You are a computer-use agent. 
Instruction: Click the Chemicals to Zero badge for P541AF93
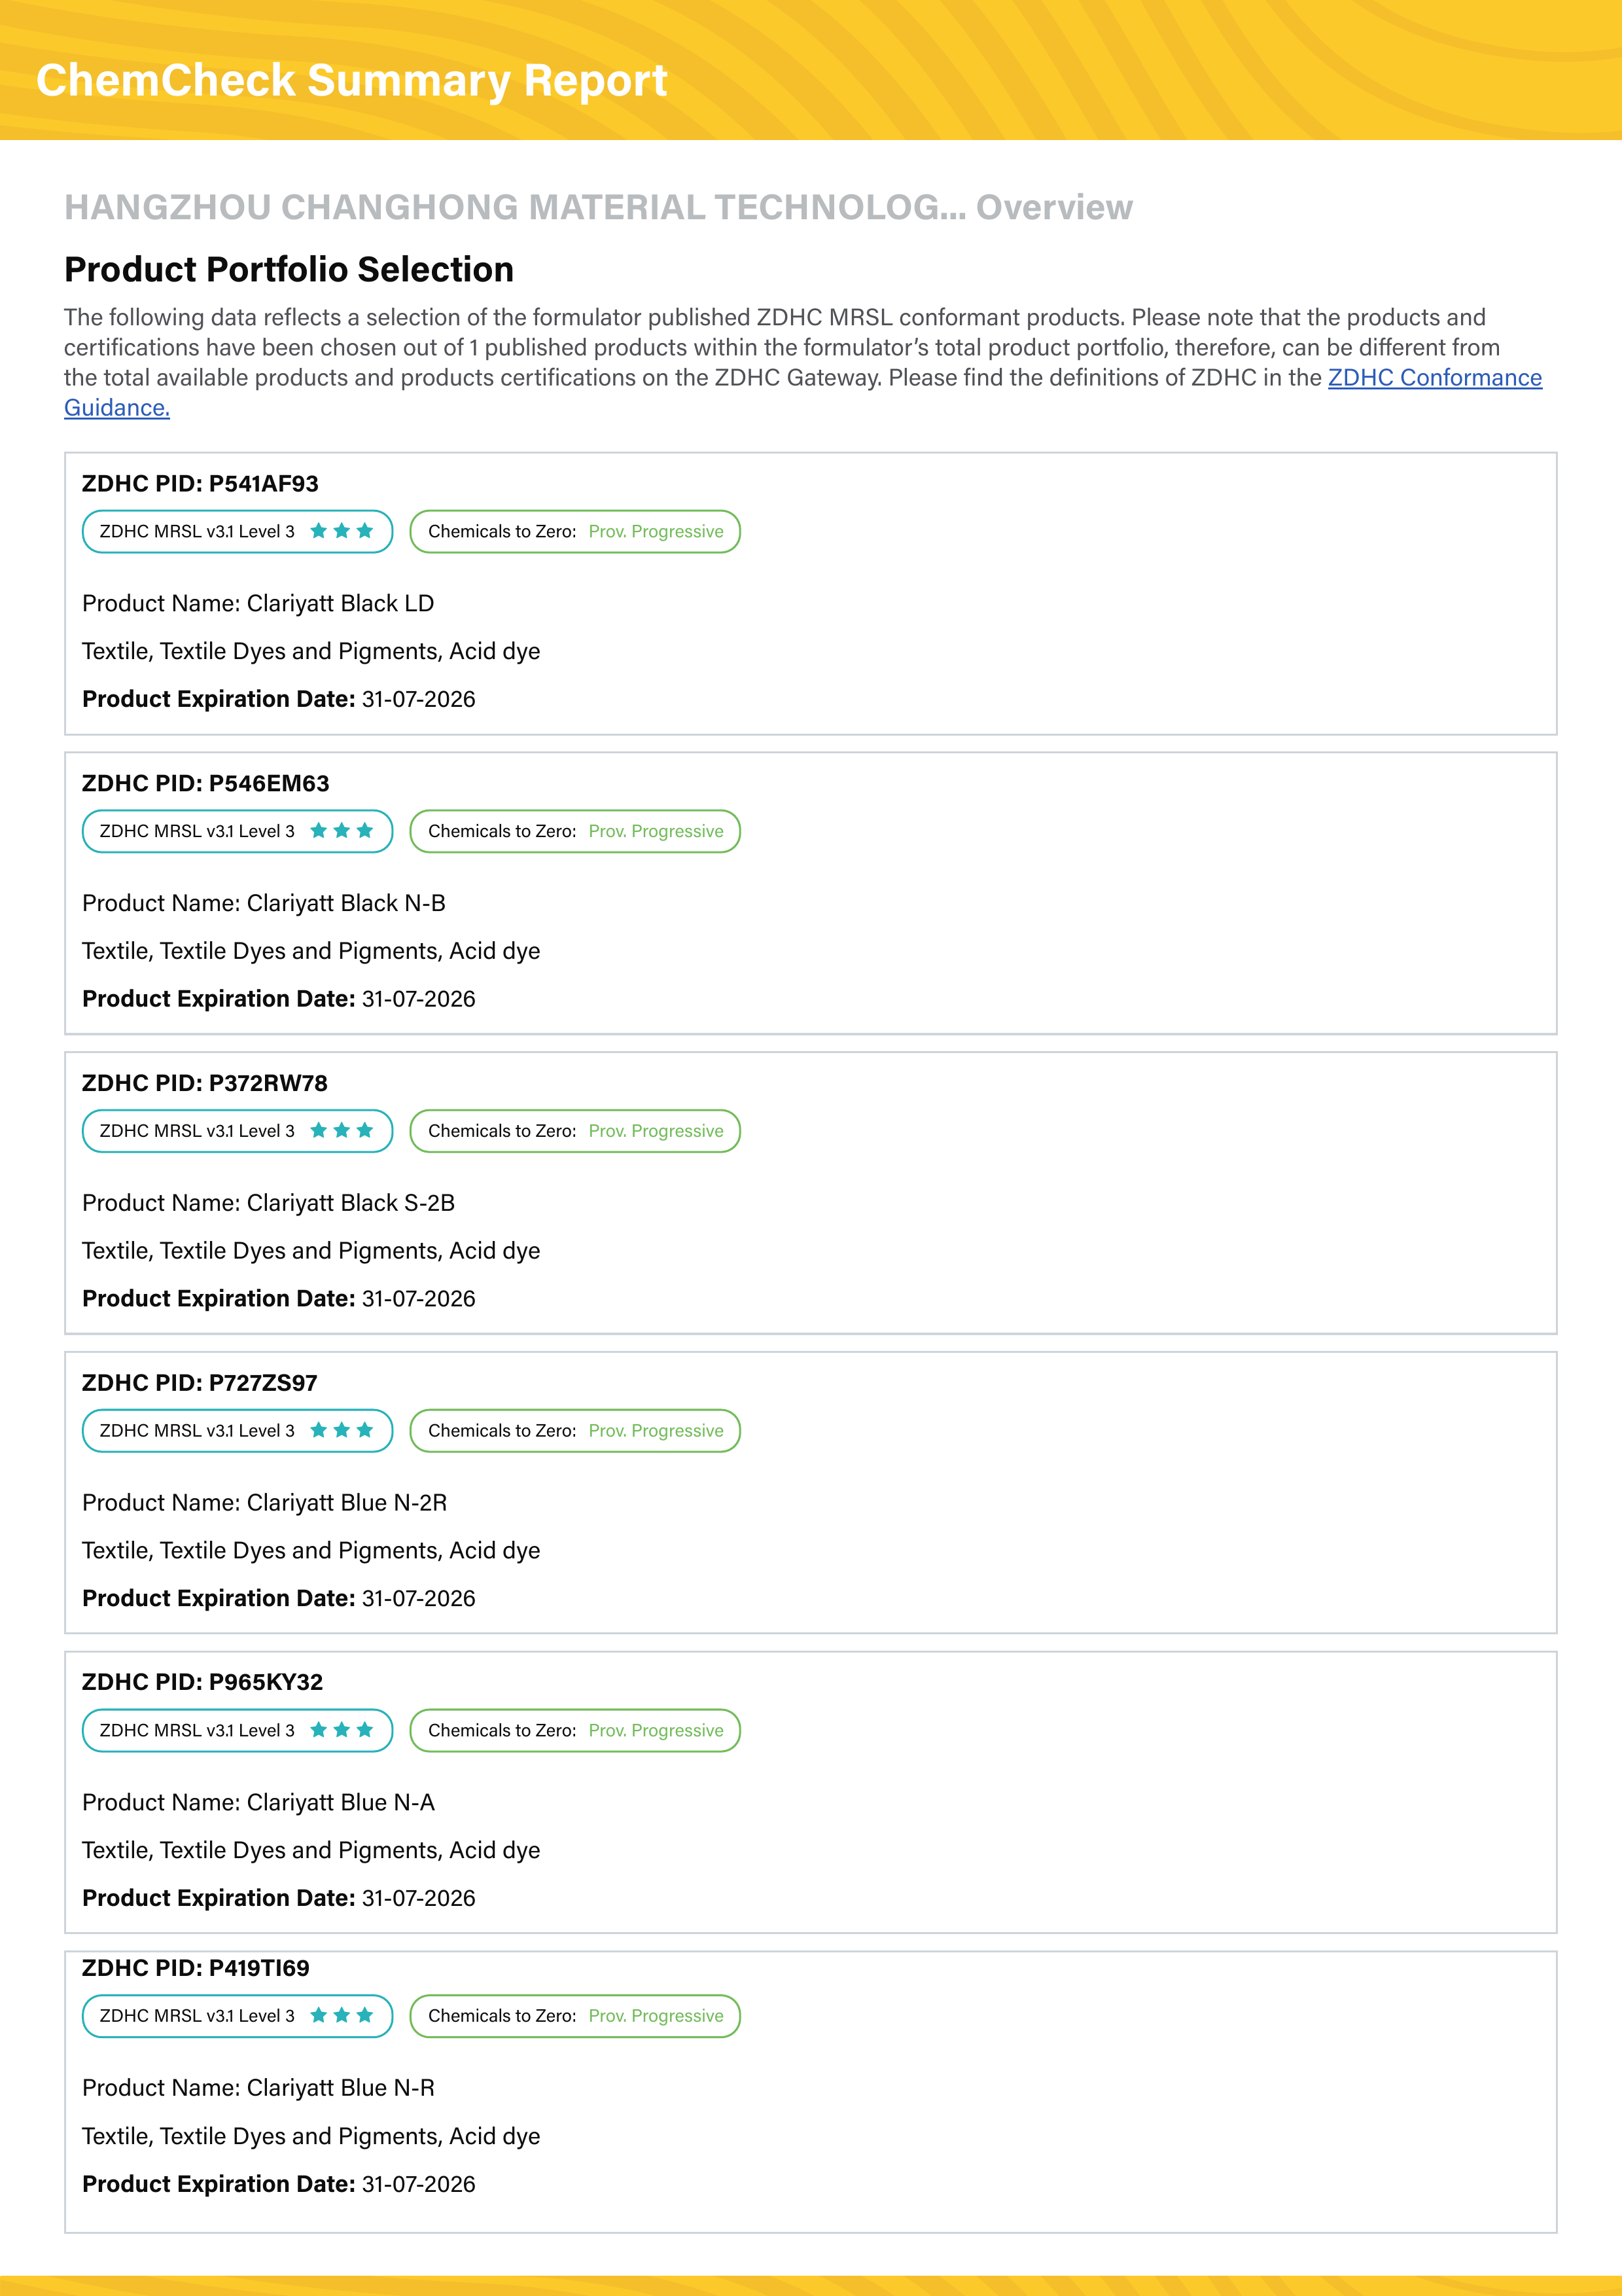tap(574, 531)
